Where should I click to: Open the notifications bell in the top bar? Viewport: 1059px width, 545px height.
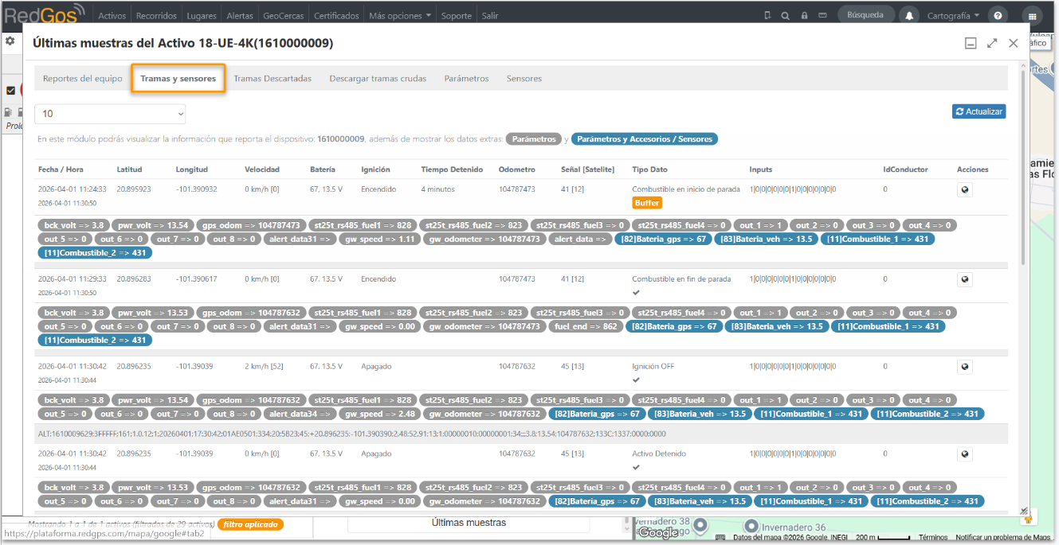click(x=909, y=16)
